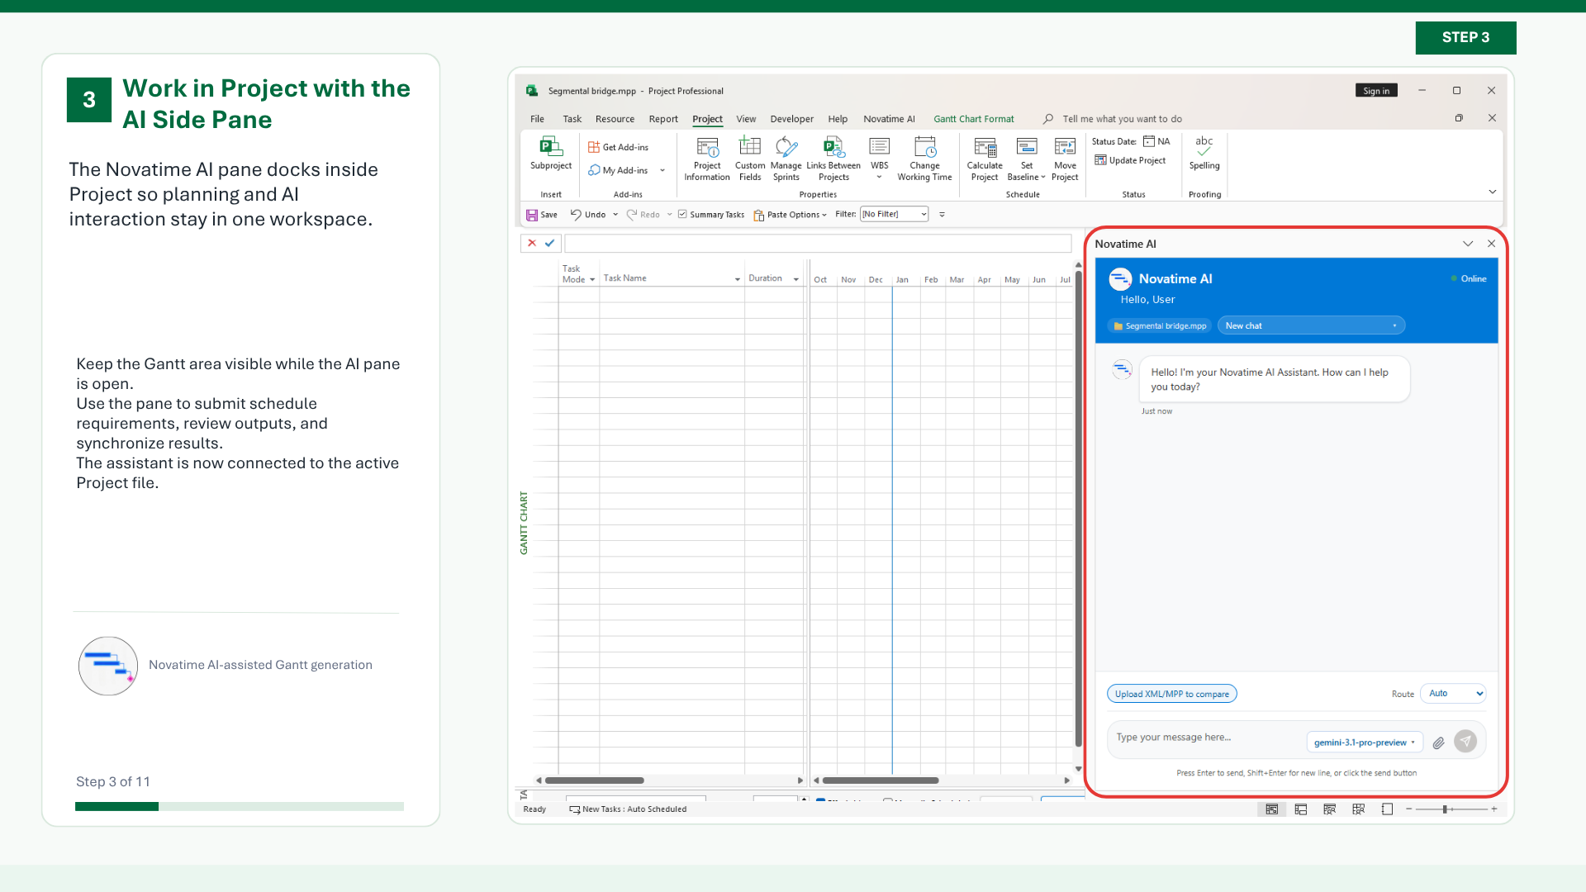Image resolution: width=1586 pixels, height=892 pixels.
Task: Cancel entry with the red X
Action: (532, 243)
